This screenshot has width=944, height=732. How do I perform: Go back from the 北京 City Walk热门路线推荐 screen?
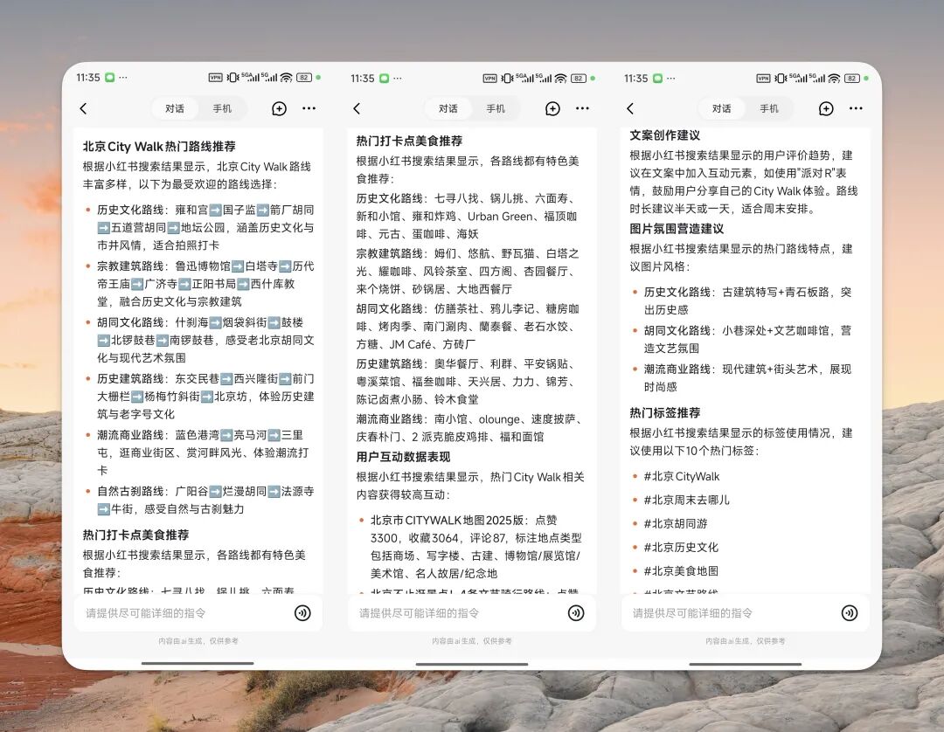pyautogui.click(x=84, y=108)
